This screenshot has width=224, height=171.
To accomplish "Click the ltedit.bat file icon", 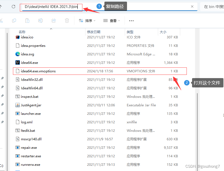I will click(17, 130).
